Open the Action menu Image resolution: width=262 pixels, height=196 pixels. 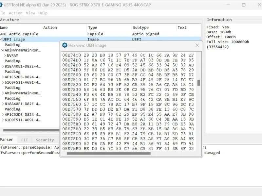coord(15,13)
